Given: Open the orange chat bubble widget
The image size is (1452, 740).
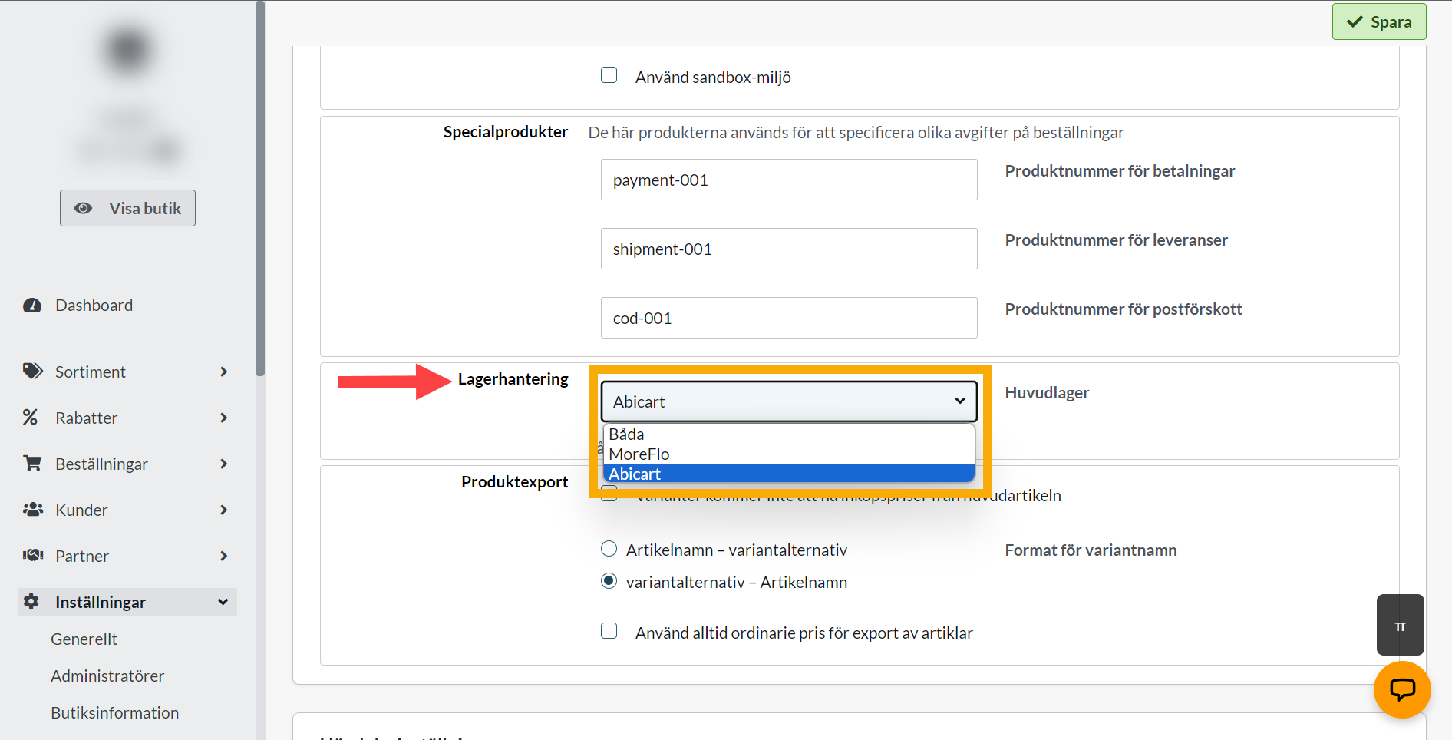Looking at the screenshot, I should tap(1402, 689).
